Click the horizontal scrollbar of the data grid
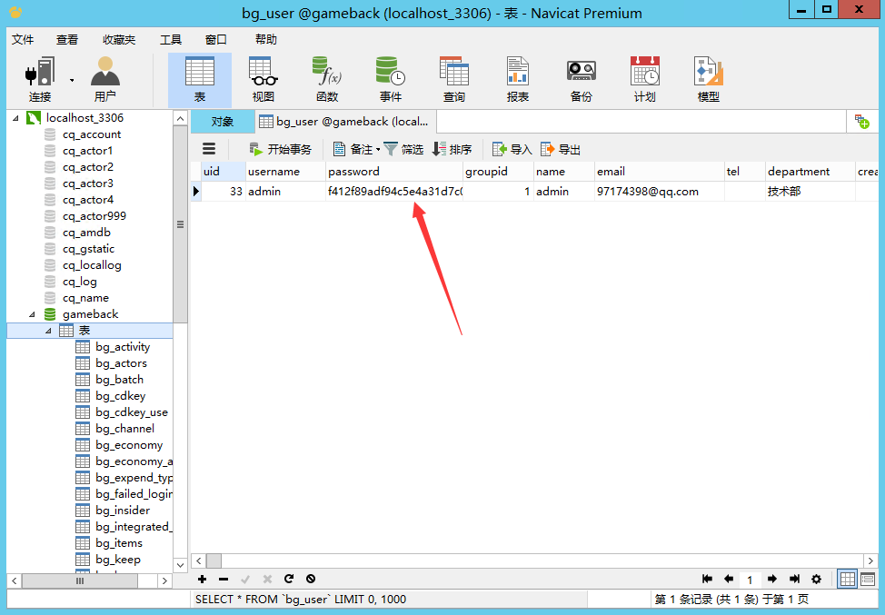Viewport: 885px width, 615px height. [x=527, y=560]
